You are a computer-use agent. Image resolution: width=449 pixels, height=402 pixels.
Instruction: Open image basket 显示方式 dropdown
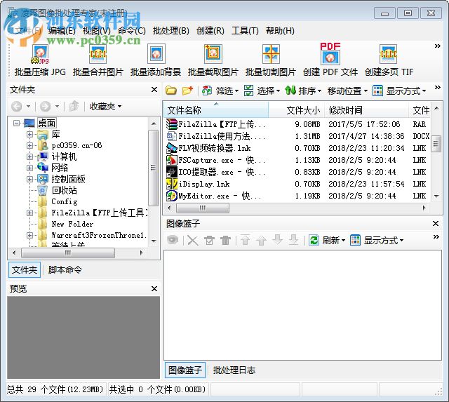tap(377, 240)
